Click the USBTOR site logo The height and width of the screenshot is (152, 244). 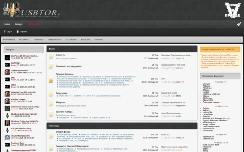32,10
